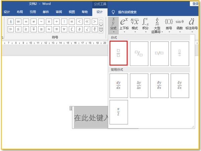Insert the square root symbol
This screenshot has height=151, width=201.
(x=87, y=29)
